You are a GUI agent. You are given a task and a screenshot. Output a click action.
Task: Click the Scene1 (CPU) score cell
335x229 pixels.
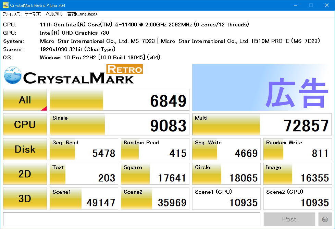226,198
